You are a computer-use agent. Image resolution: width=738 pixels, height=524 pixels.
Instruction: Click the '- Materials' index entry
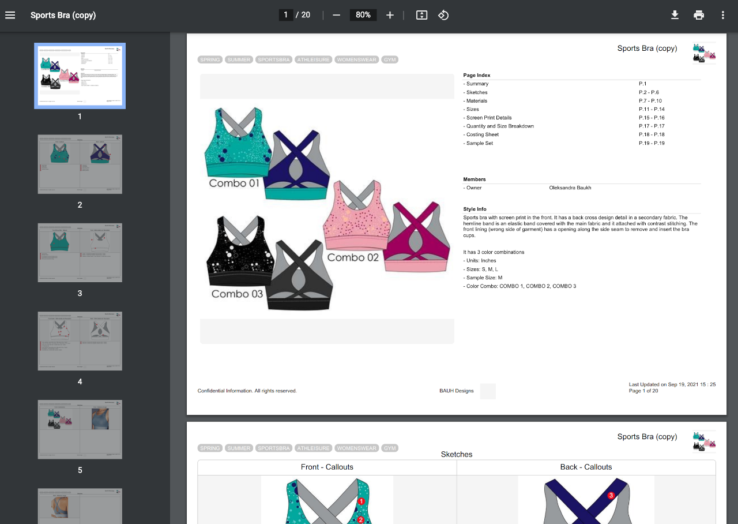pos(476,101)
